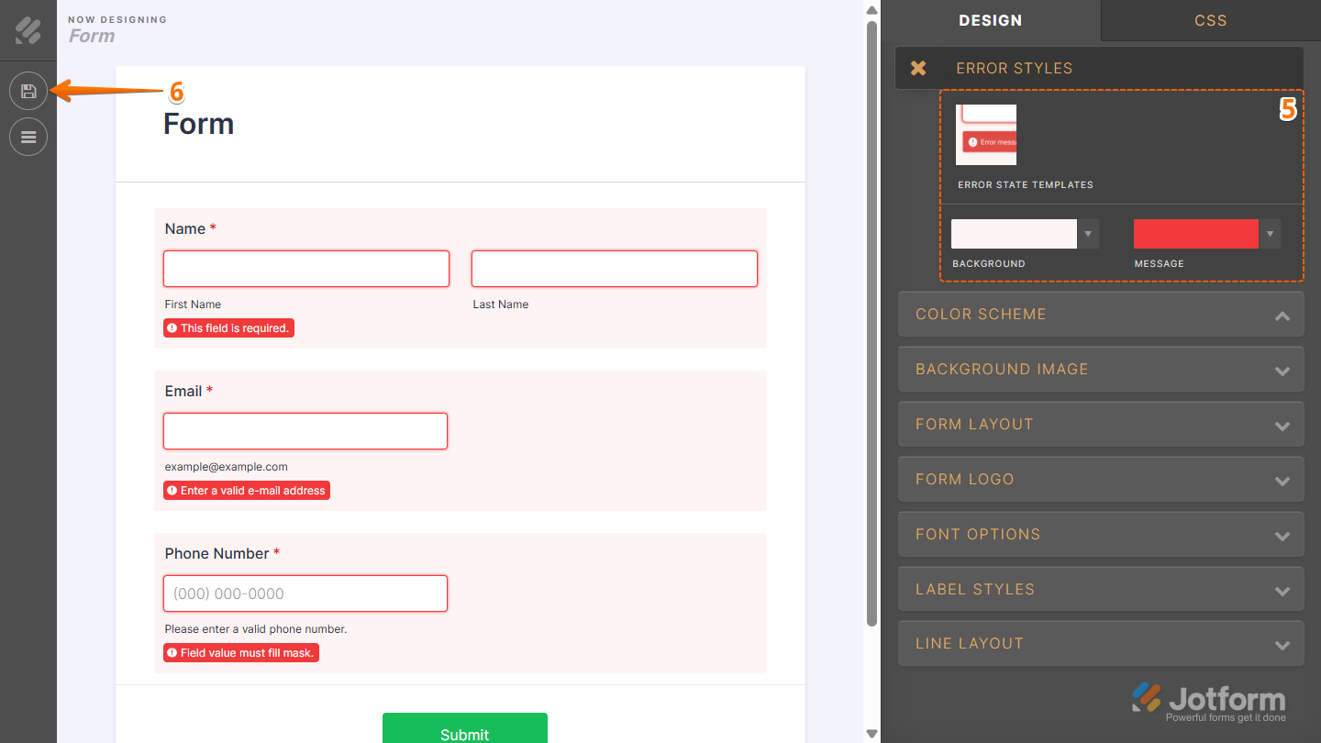Click inside the First Name input field
This screenshot has width=1321, height=743.
click(x=305, y=268)
